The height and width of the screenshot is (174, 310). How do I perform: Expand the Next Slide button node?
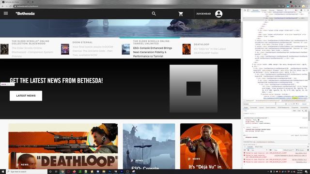click(x=255, y=46)
